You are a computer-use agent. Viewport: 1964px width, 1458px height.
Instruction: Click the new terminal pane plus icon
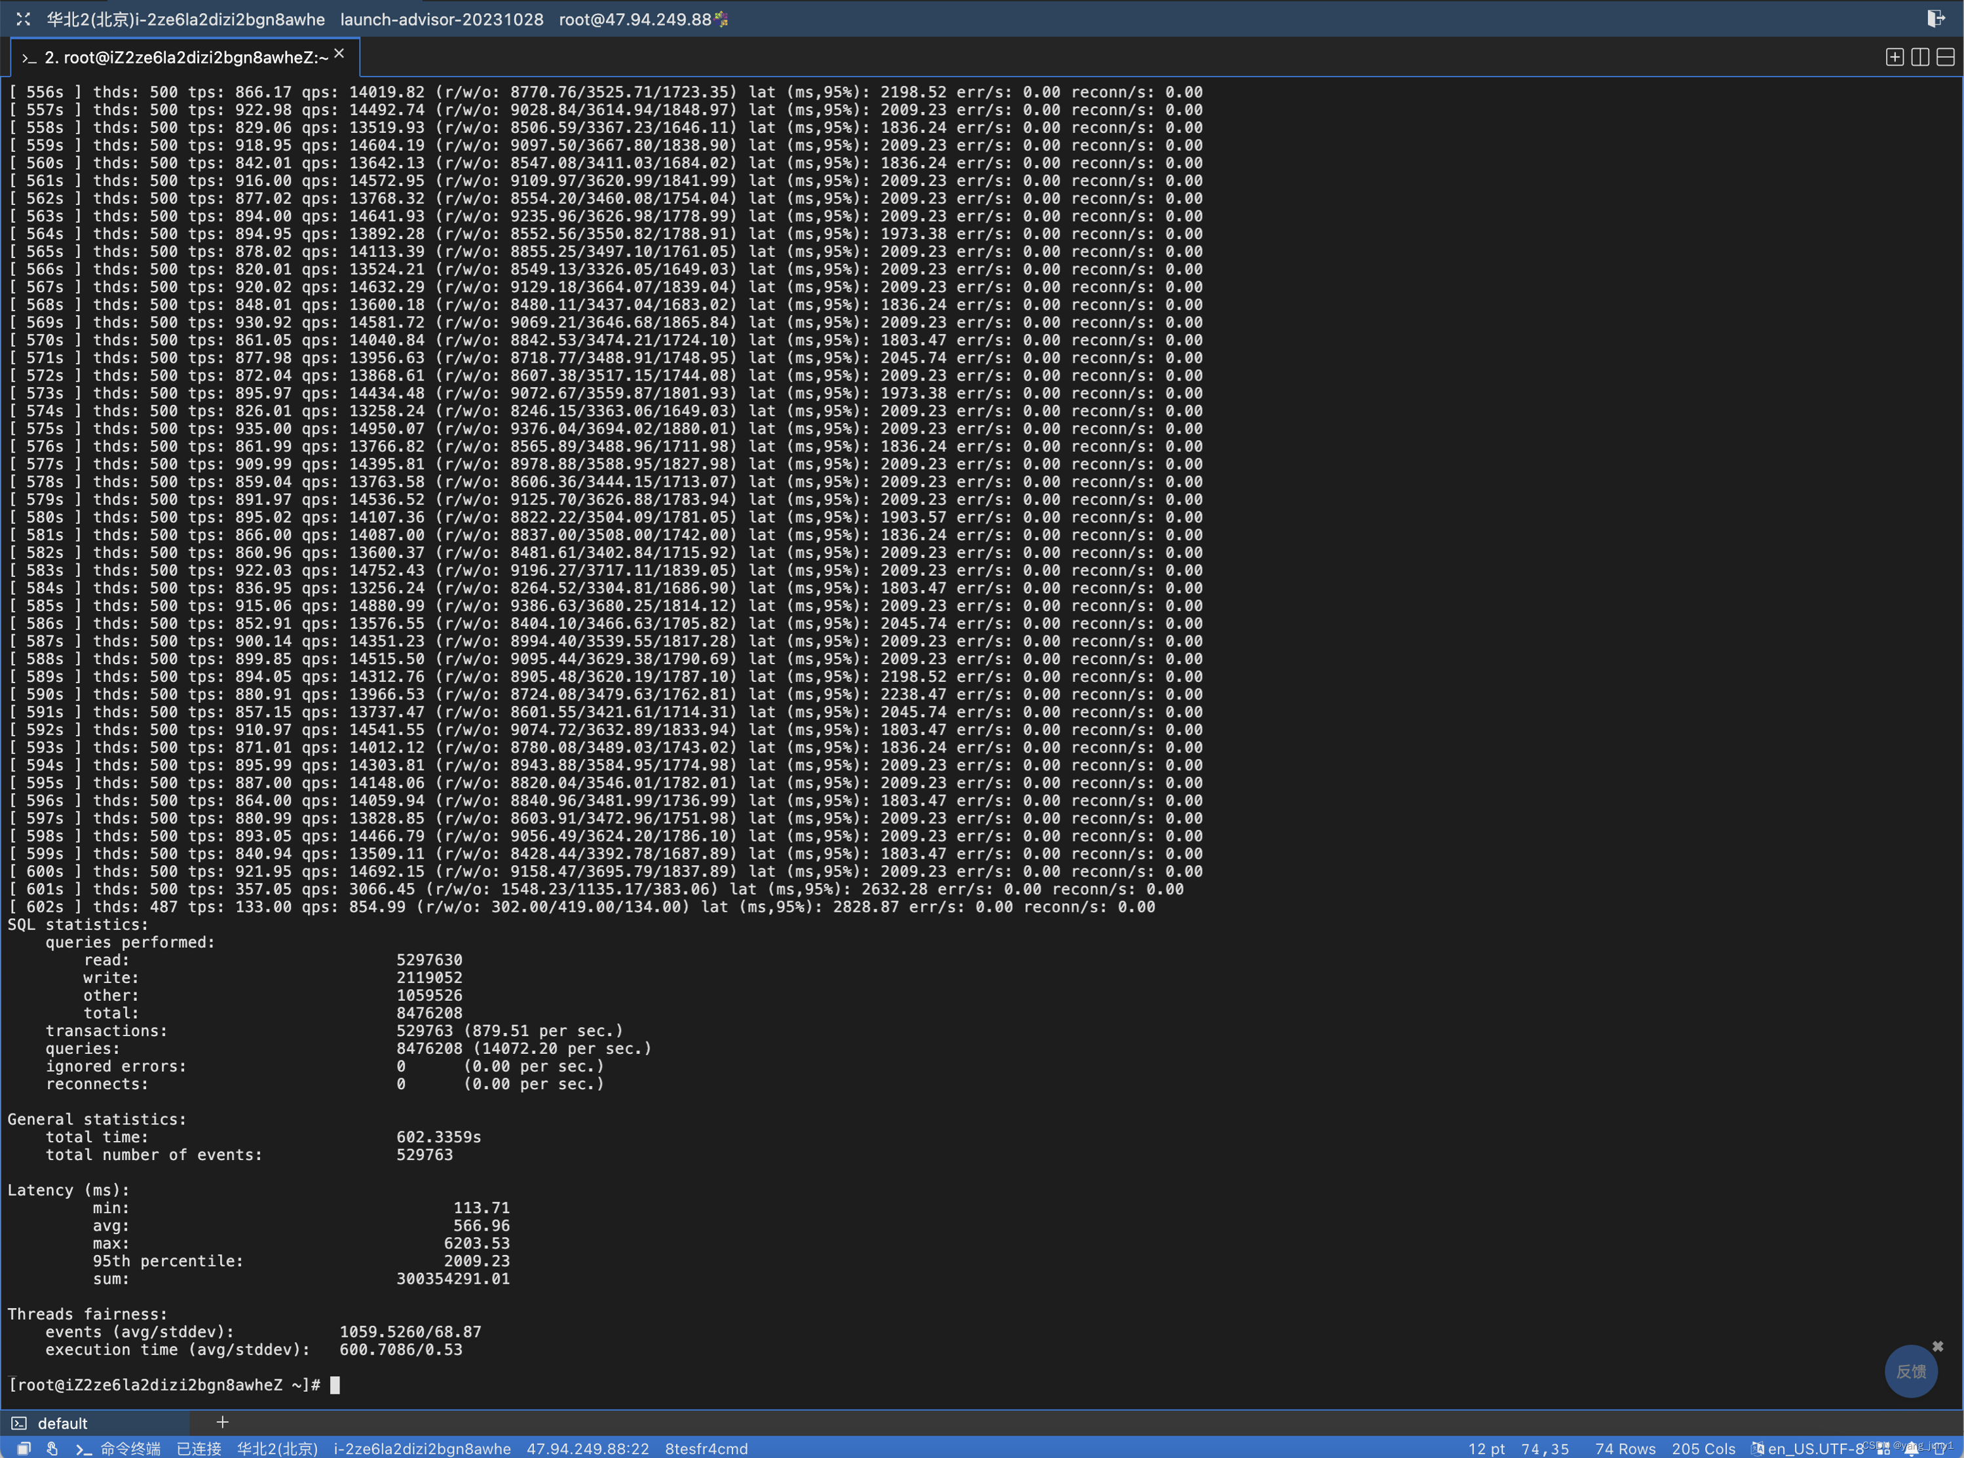click(1895, 58)
